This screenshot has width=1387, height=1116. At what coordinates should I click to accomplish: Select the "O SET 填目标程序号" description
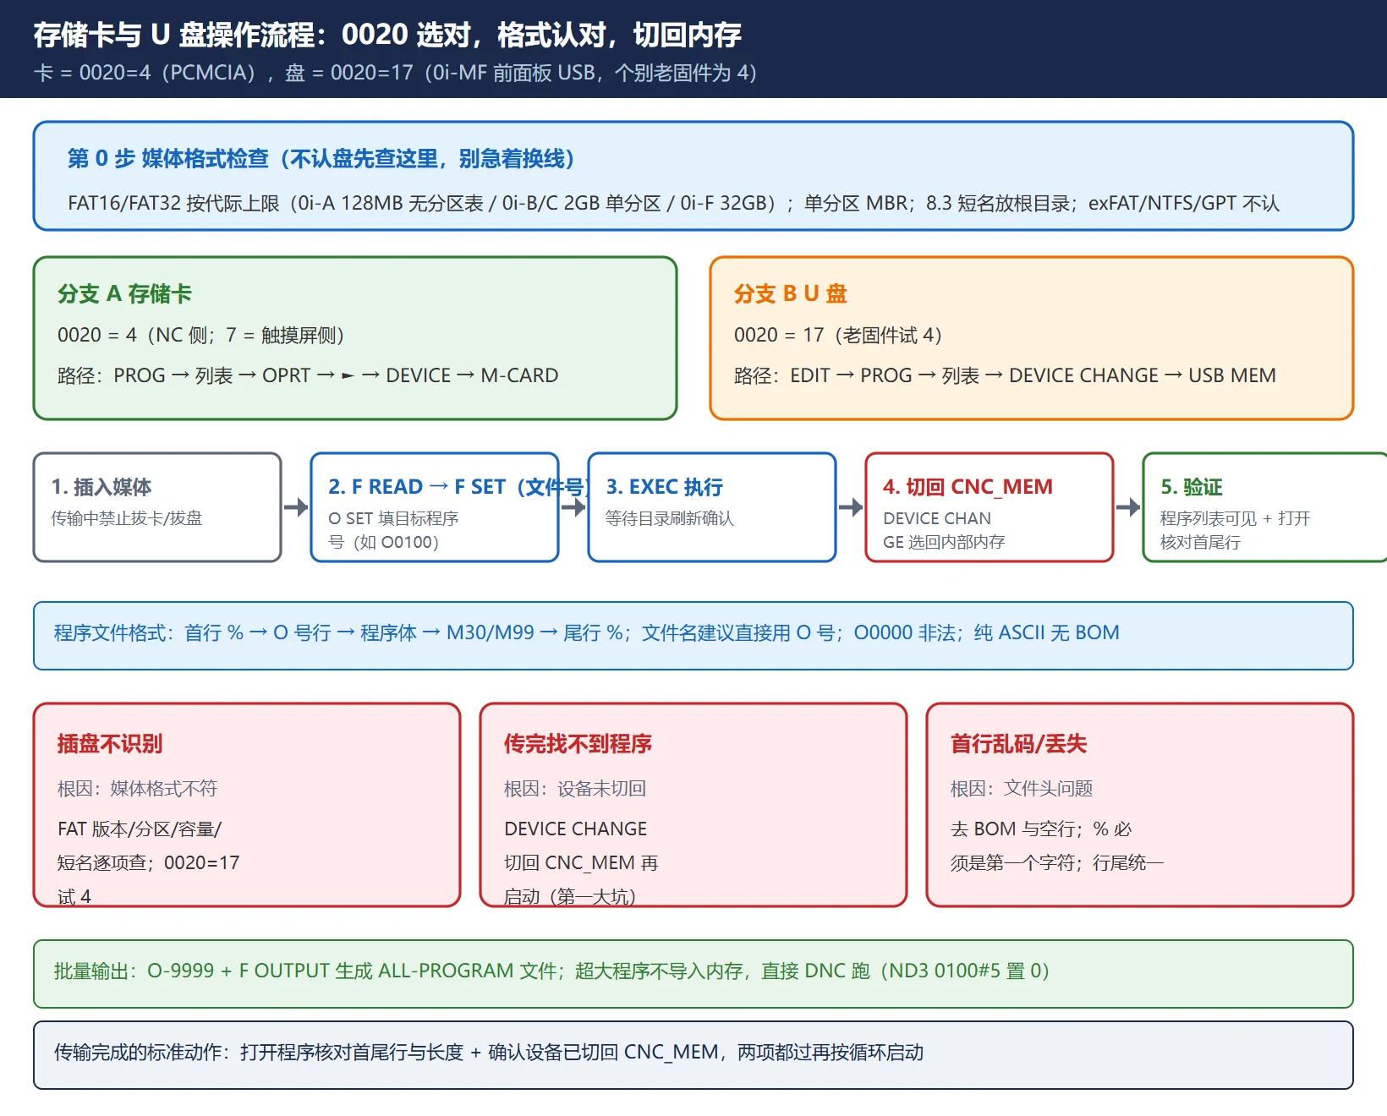pyautogui.click(x=393, y=530)
